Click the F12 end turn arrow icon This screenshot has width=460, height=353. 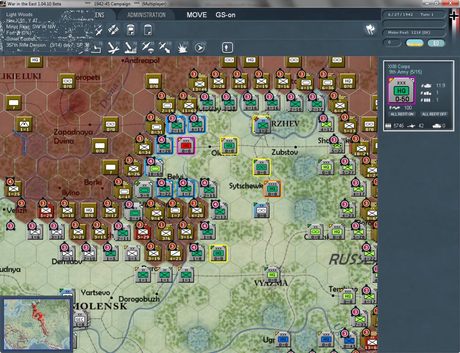point(200,48)
